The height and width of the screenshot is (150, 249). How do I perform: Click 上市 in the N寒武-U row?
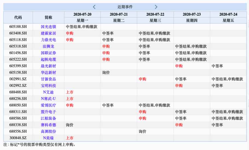(70, 98)
